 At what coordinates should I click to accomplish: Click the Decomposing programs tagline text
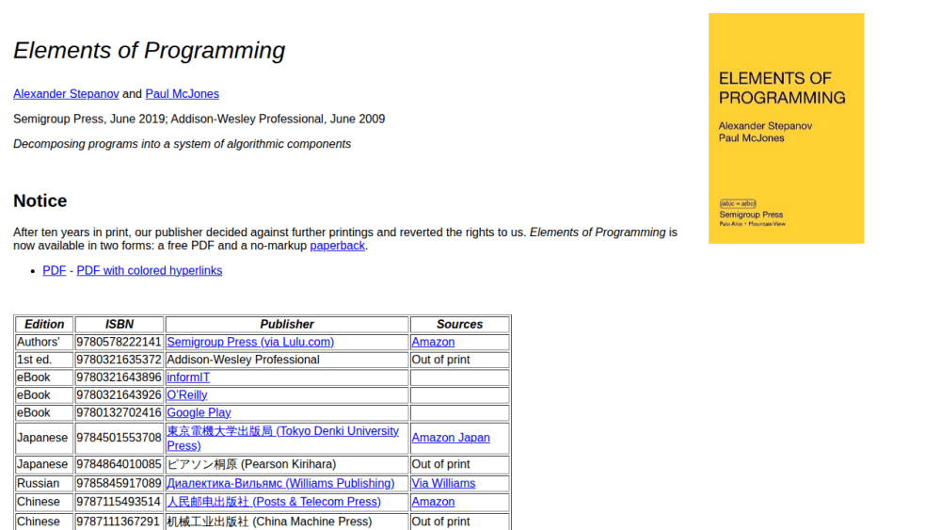pos(182,144)
